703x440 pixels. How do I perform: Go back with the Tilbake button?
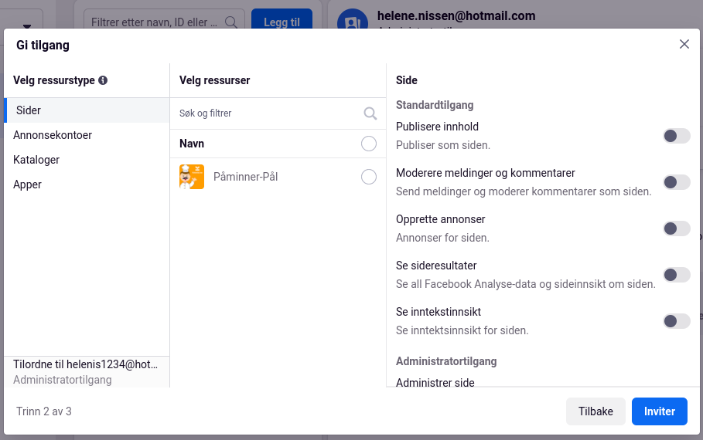pos(596,411)
